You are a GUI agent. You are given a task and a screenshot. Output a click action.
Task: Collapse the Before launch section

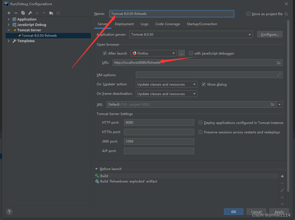96,169
